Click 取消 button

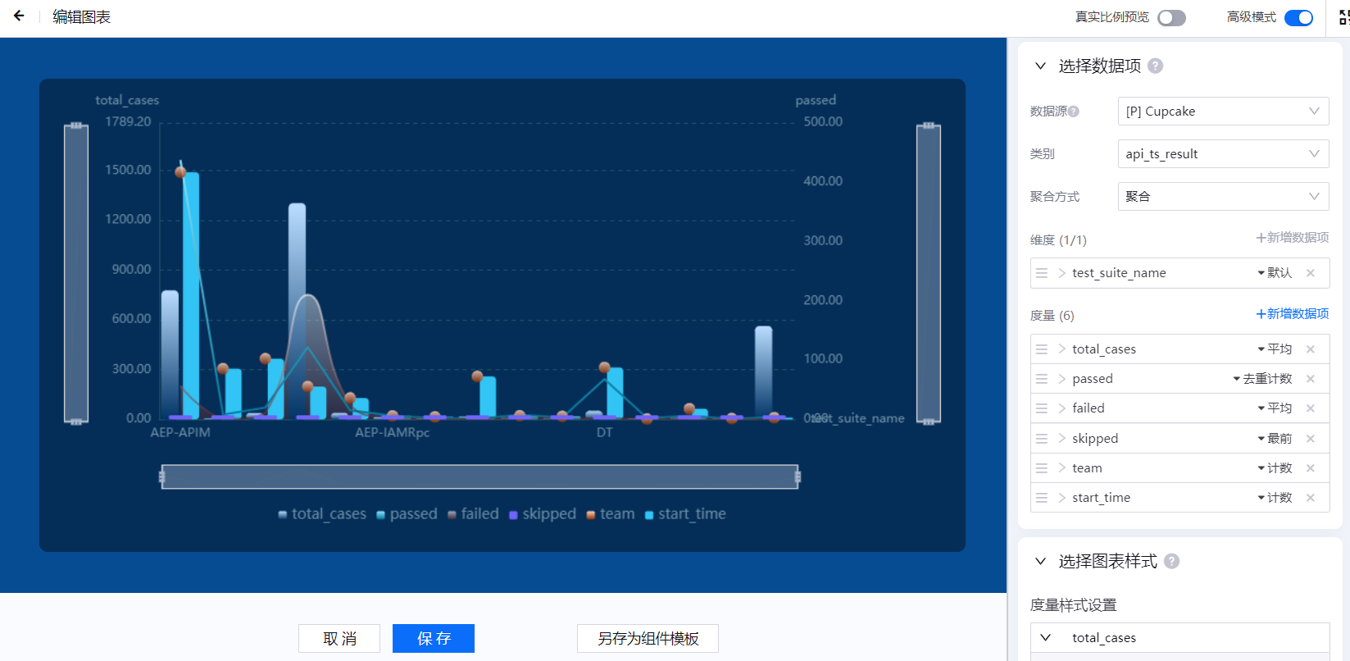coord(339,638)
